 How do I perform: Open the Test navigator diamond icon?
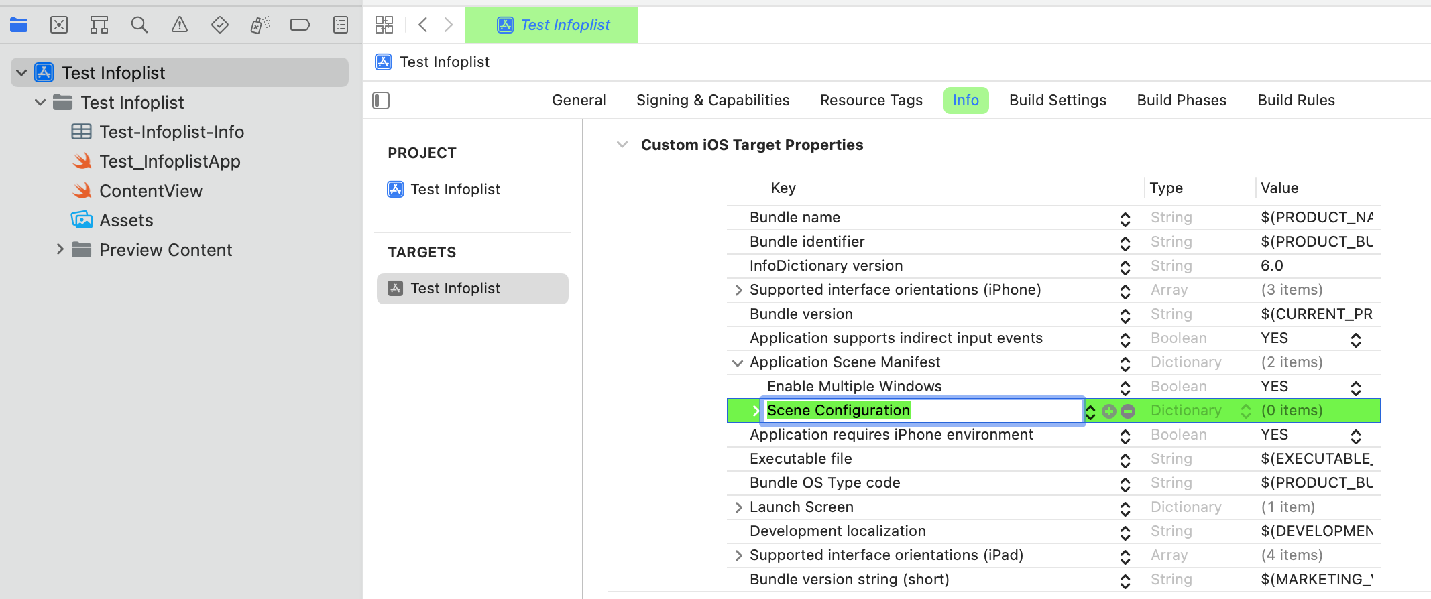[220, 25]
